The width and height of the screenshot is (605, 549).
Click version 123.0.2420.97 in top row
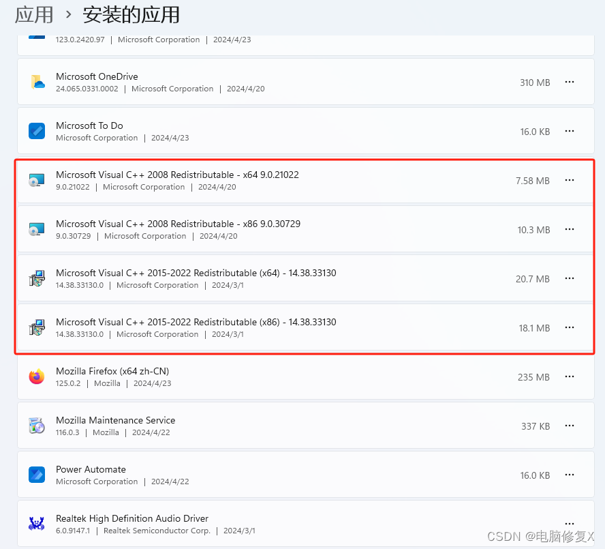(80, 40)
